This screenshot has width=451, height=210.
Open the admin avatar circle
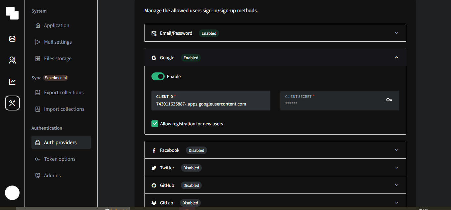click(12, 192)
